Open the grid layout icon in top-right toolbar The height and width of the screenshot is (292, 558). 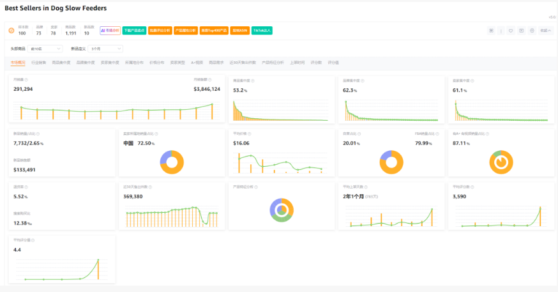(491, 31)
